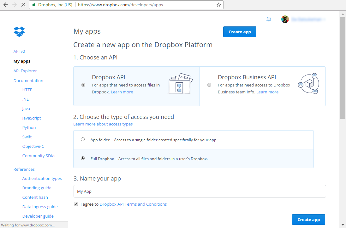
Task: Open the API Explorer sidebar entry
Action: [25, 71]
